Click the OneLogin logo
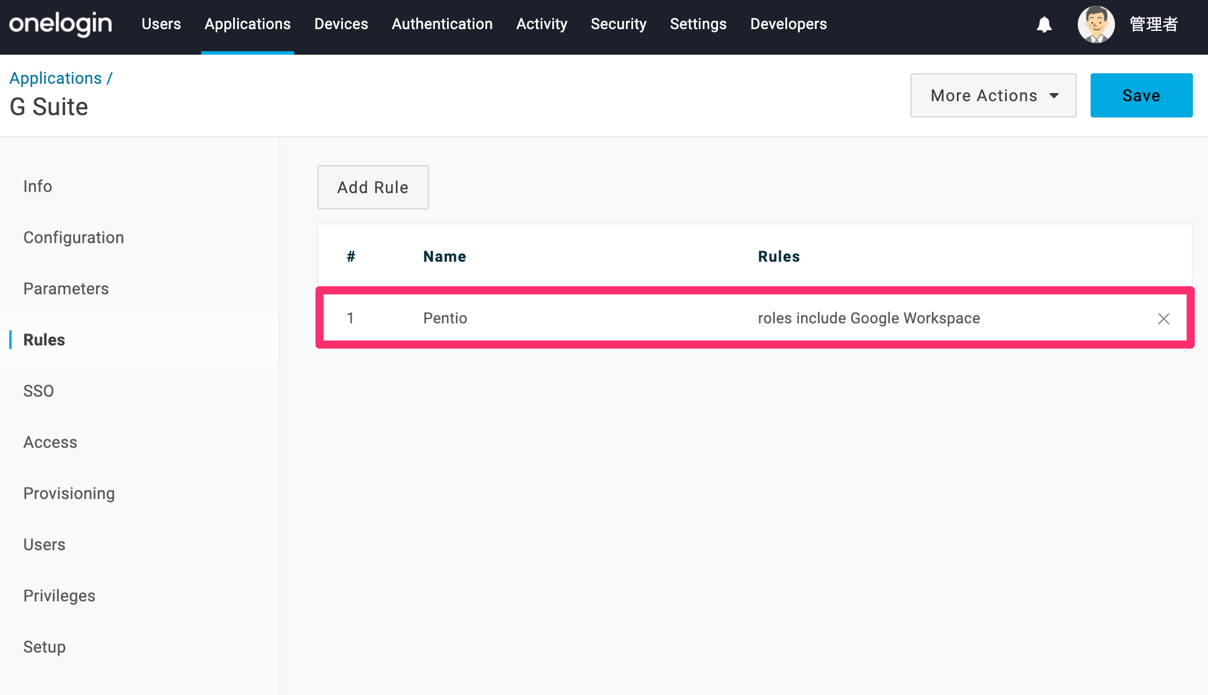The image size is (1208, 695). [60, 24]
